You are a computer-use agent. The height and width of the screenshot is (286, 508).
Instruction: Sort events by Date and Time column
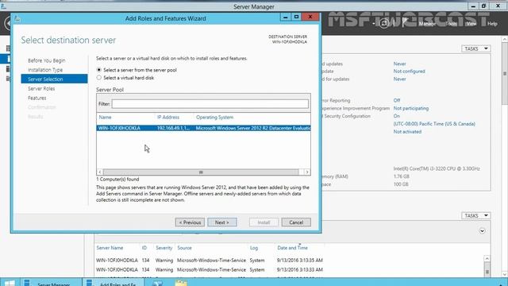pyautogui.click(x=292, y=248)
